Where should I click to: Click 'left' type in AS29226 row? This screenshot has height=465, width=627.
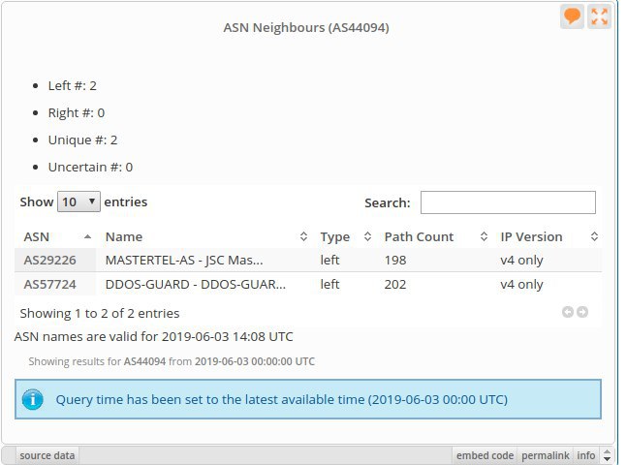329,261
